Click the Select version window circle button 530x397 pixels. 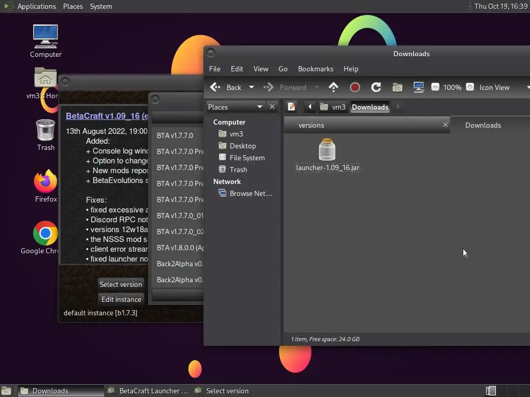tap(155, 99)
